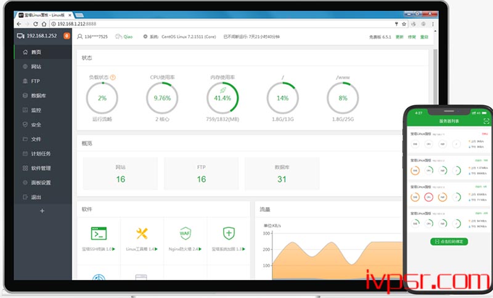Click the orange traffic chart area
The width and height of the screenshot is (493, 298).
[337, 260]
